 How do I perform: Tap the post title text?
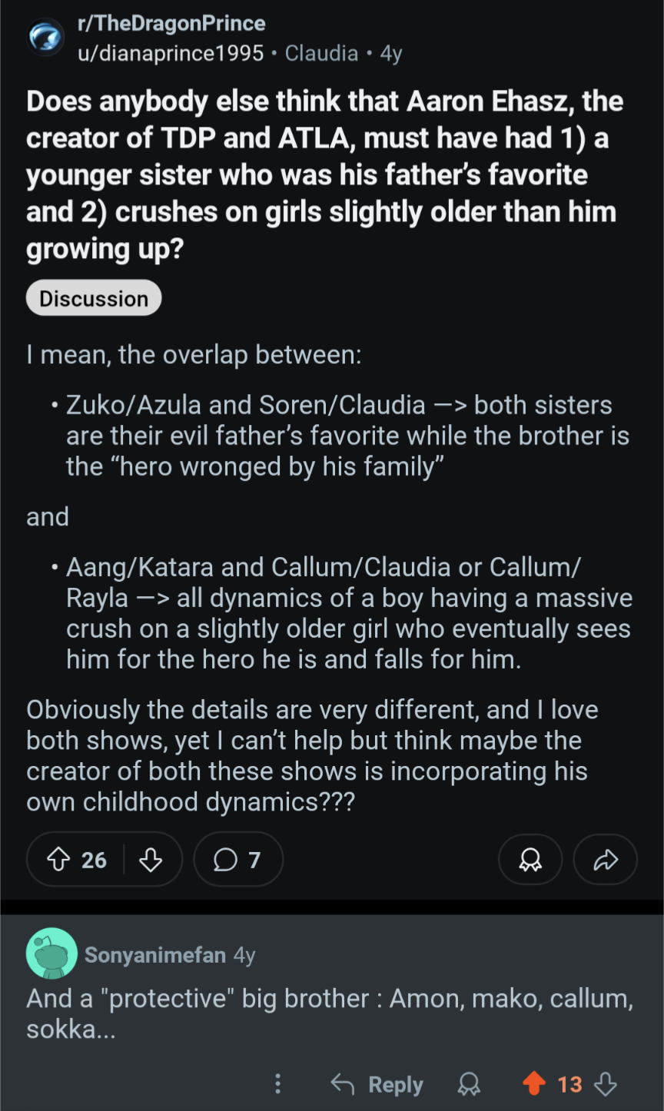(x=323, y=175)
